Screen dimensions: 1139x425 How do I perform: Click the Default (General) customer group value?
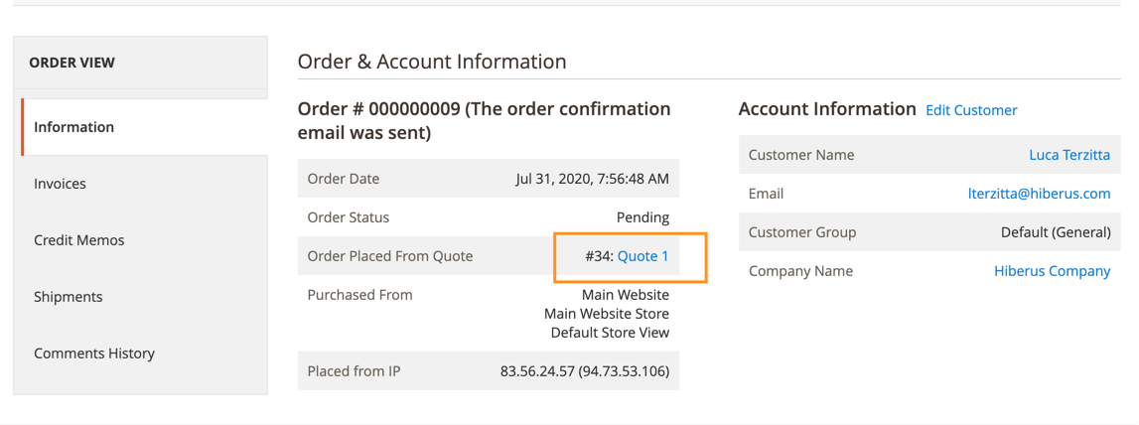point(1056,232)
